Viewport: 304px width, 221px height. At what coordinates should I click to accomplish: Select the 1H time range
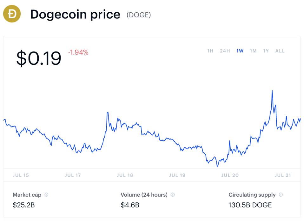pyautogui.click(x=210, y=51)
